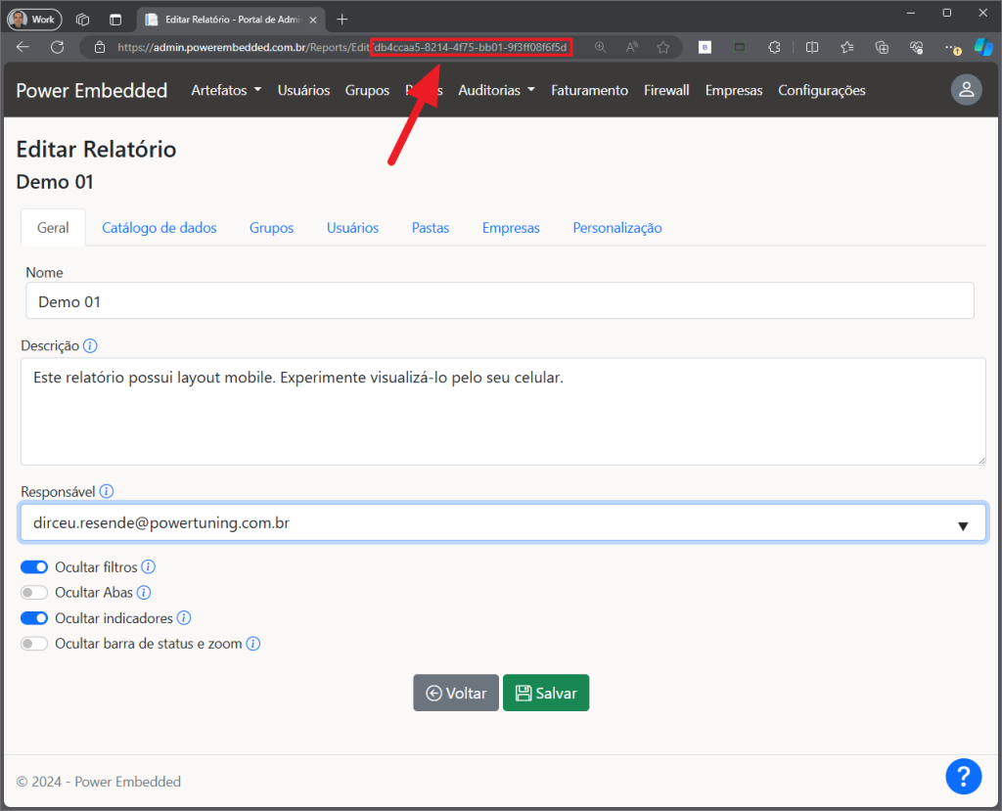Expand the Auditorias navigation menu
Image resolution: width=1002 pixels, height=811 pixels.
(496, 90)
